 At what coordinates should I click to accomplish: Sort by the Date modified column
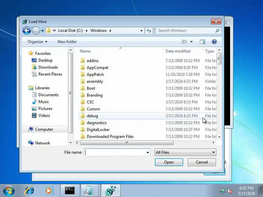pyautogui.click(x=178, y=51)
